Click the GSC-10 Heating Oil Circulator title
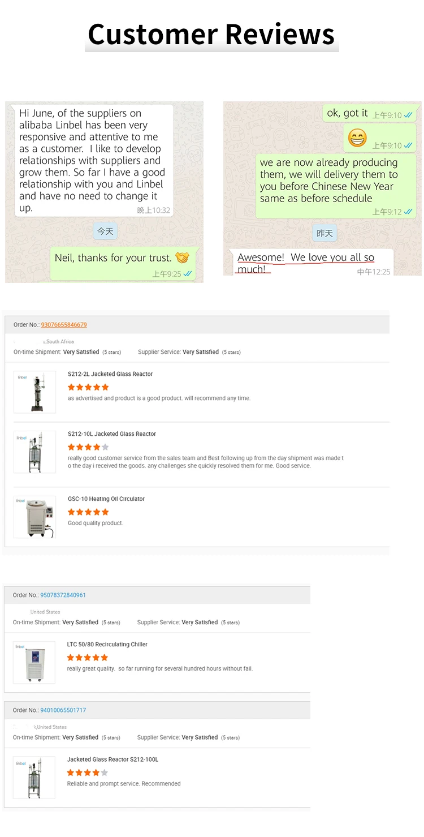 click(x=106, y=499)
